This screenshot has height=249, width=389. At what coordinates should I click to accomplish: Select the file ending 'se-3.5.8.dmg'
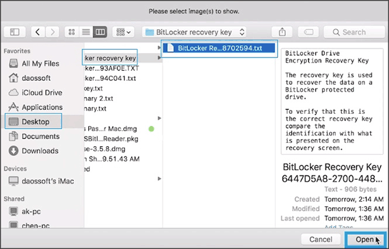pos(105,149)
